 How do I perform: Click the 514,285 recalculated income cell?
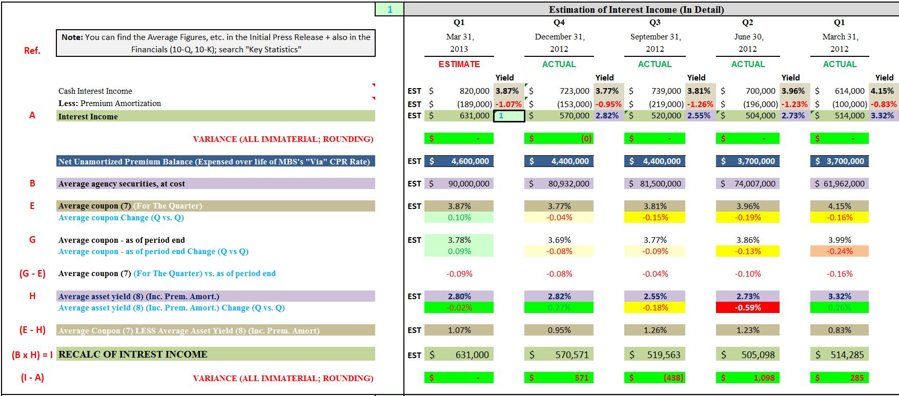(x=840, y=355)
